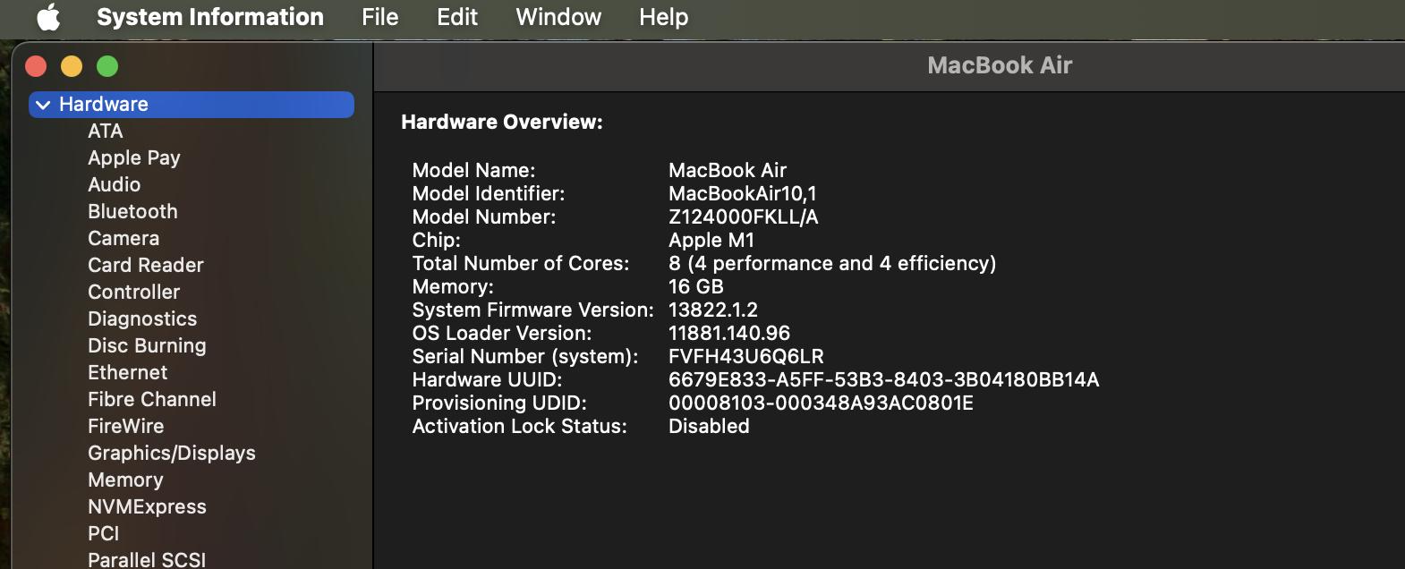Select NVMExpress in the sidebar

coord(147,507)
